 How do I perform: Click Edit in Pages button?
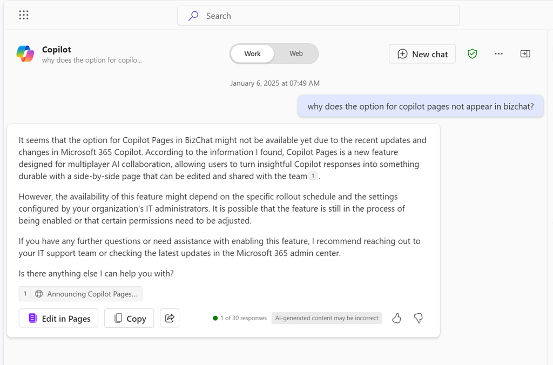point(59,319)
